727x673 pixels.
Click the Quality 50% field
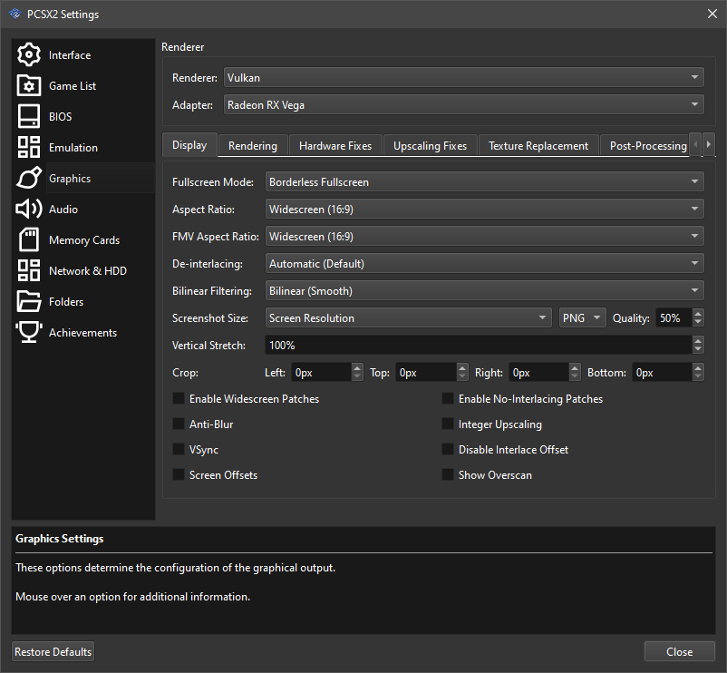point(674,317)
